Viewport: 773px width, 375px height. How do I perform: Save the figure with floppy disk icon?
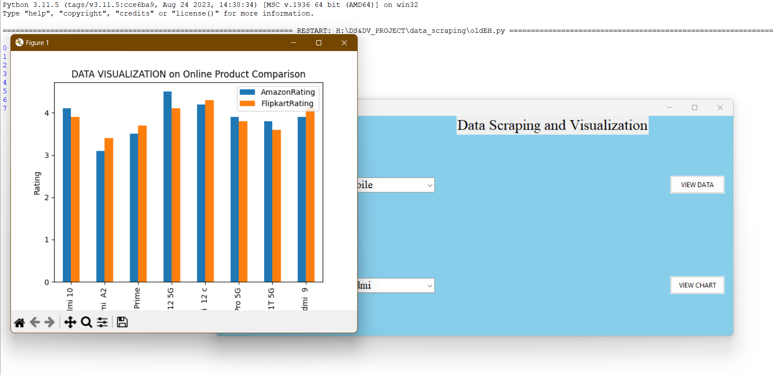[x=122, y=322]
